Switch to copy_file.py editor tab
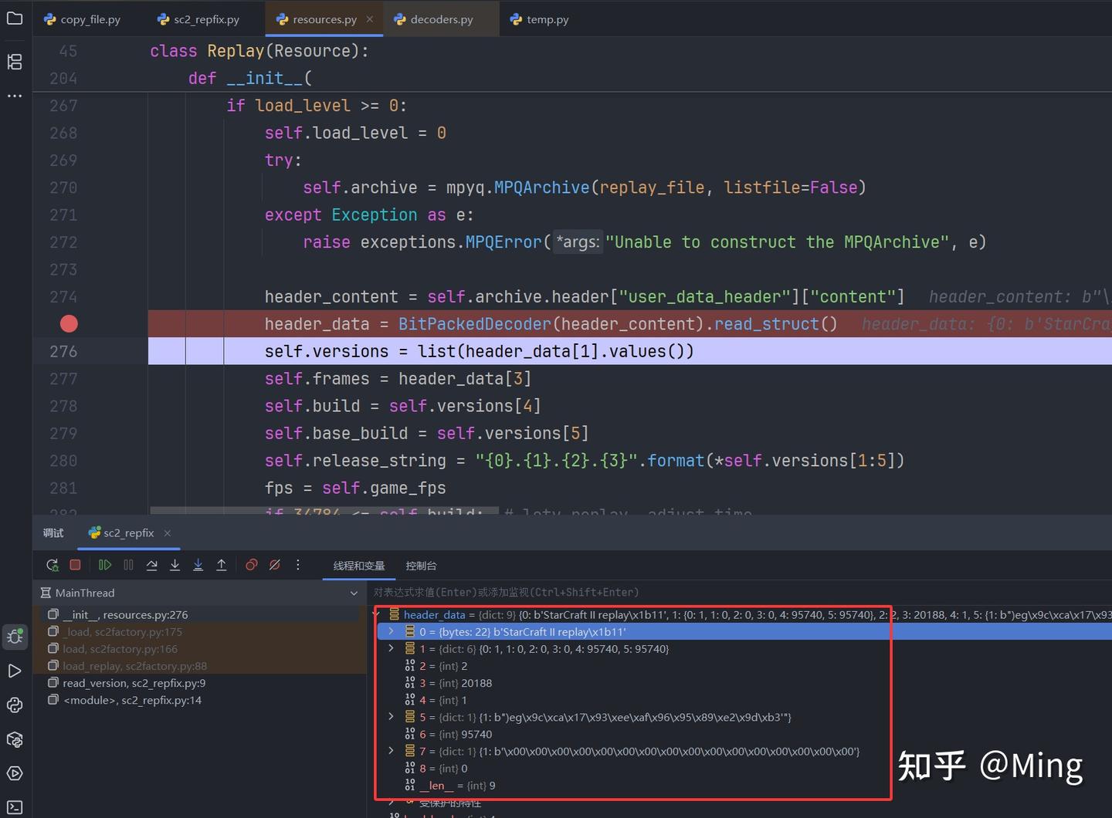1112x818 pixels. (x=83, y=19)
